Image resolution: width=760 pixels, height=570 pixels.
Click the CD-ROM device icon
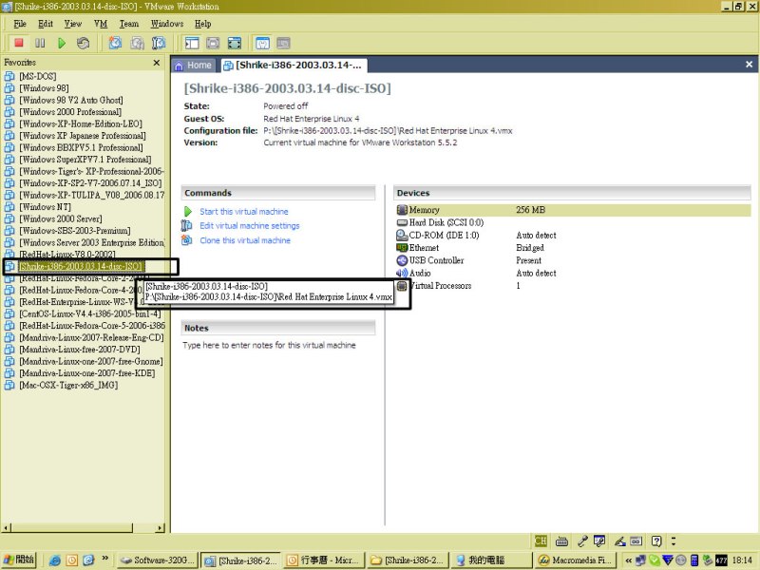(x=402, y=235)
